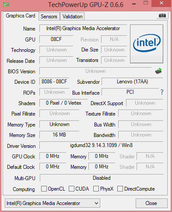Toggle the CUDA checkbox
The image size is (172, 212).
coord(71,189)
